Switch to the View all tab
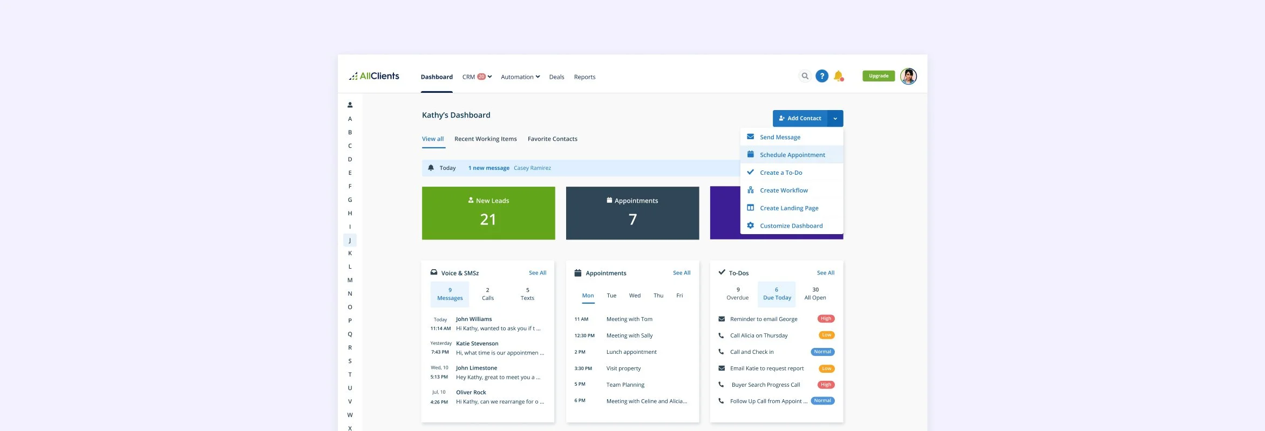This screenshot has width=1265, height=431. pyautogui.click(x=433, y=139)
